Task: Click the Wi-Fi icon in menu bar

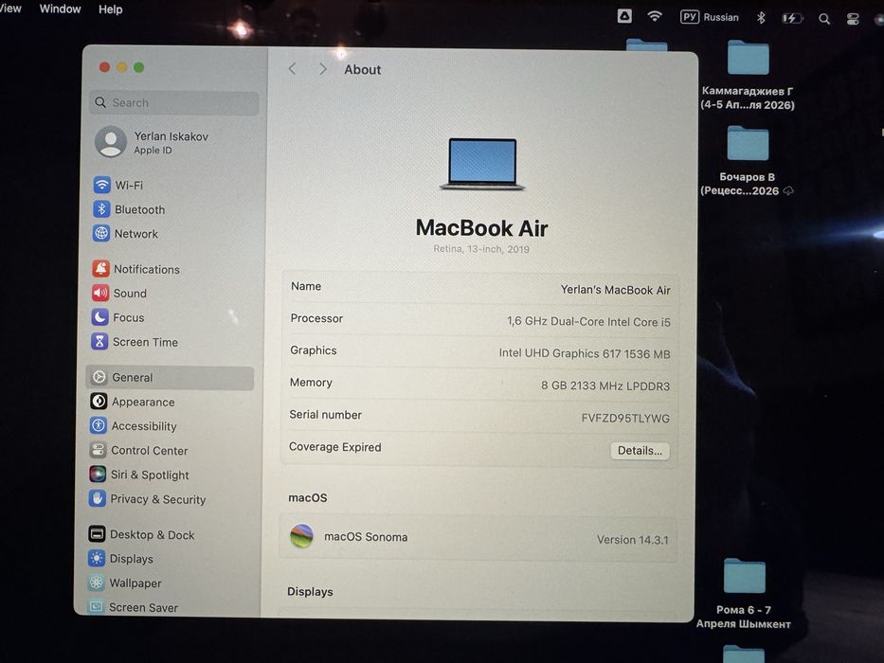Action: coord(655,16)
